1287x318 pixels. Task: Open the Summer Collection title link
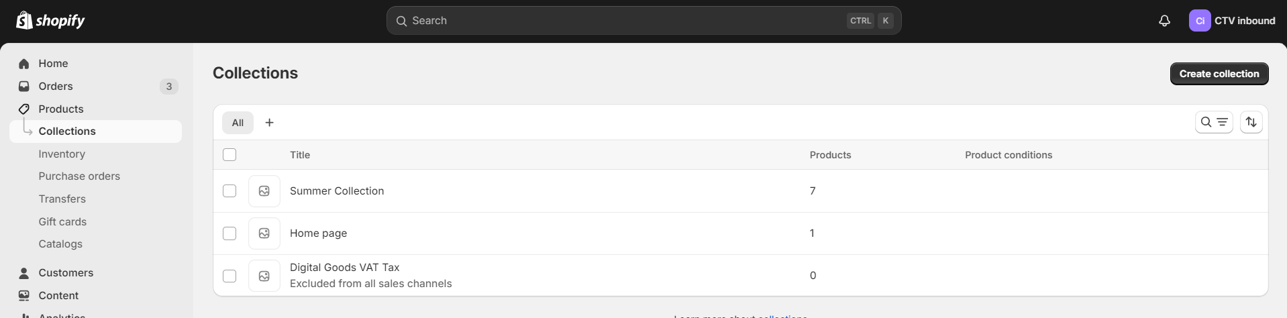click(x=337, y=191)
